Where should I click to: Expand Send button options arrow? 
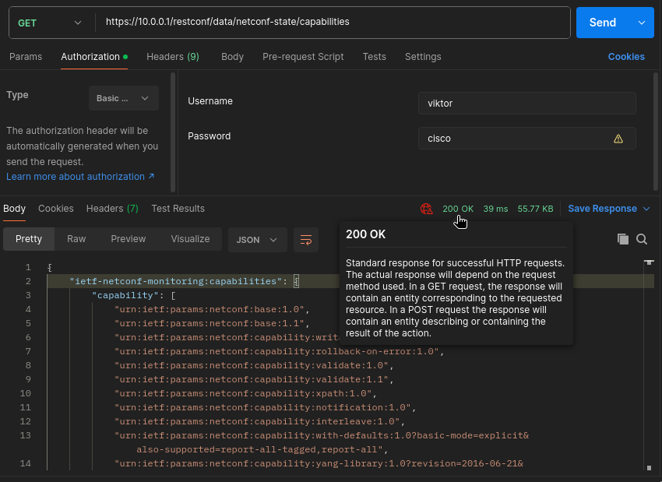tap(641, 23)
